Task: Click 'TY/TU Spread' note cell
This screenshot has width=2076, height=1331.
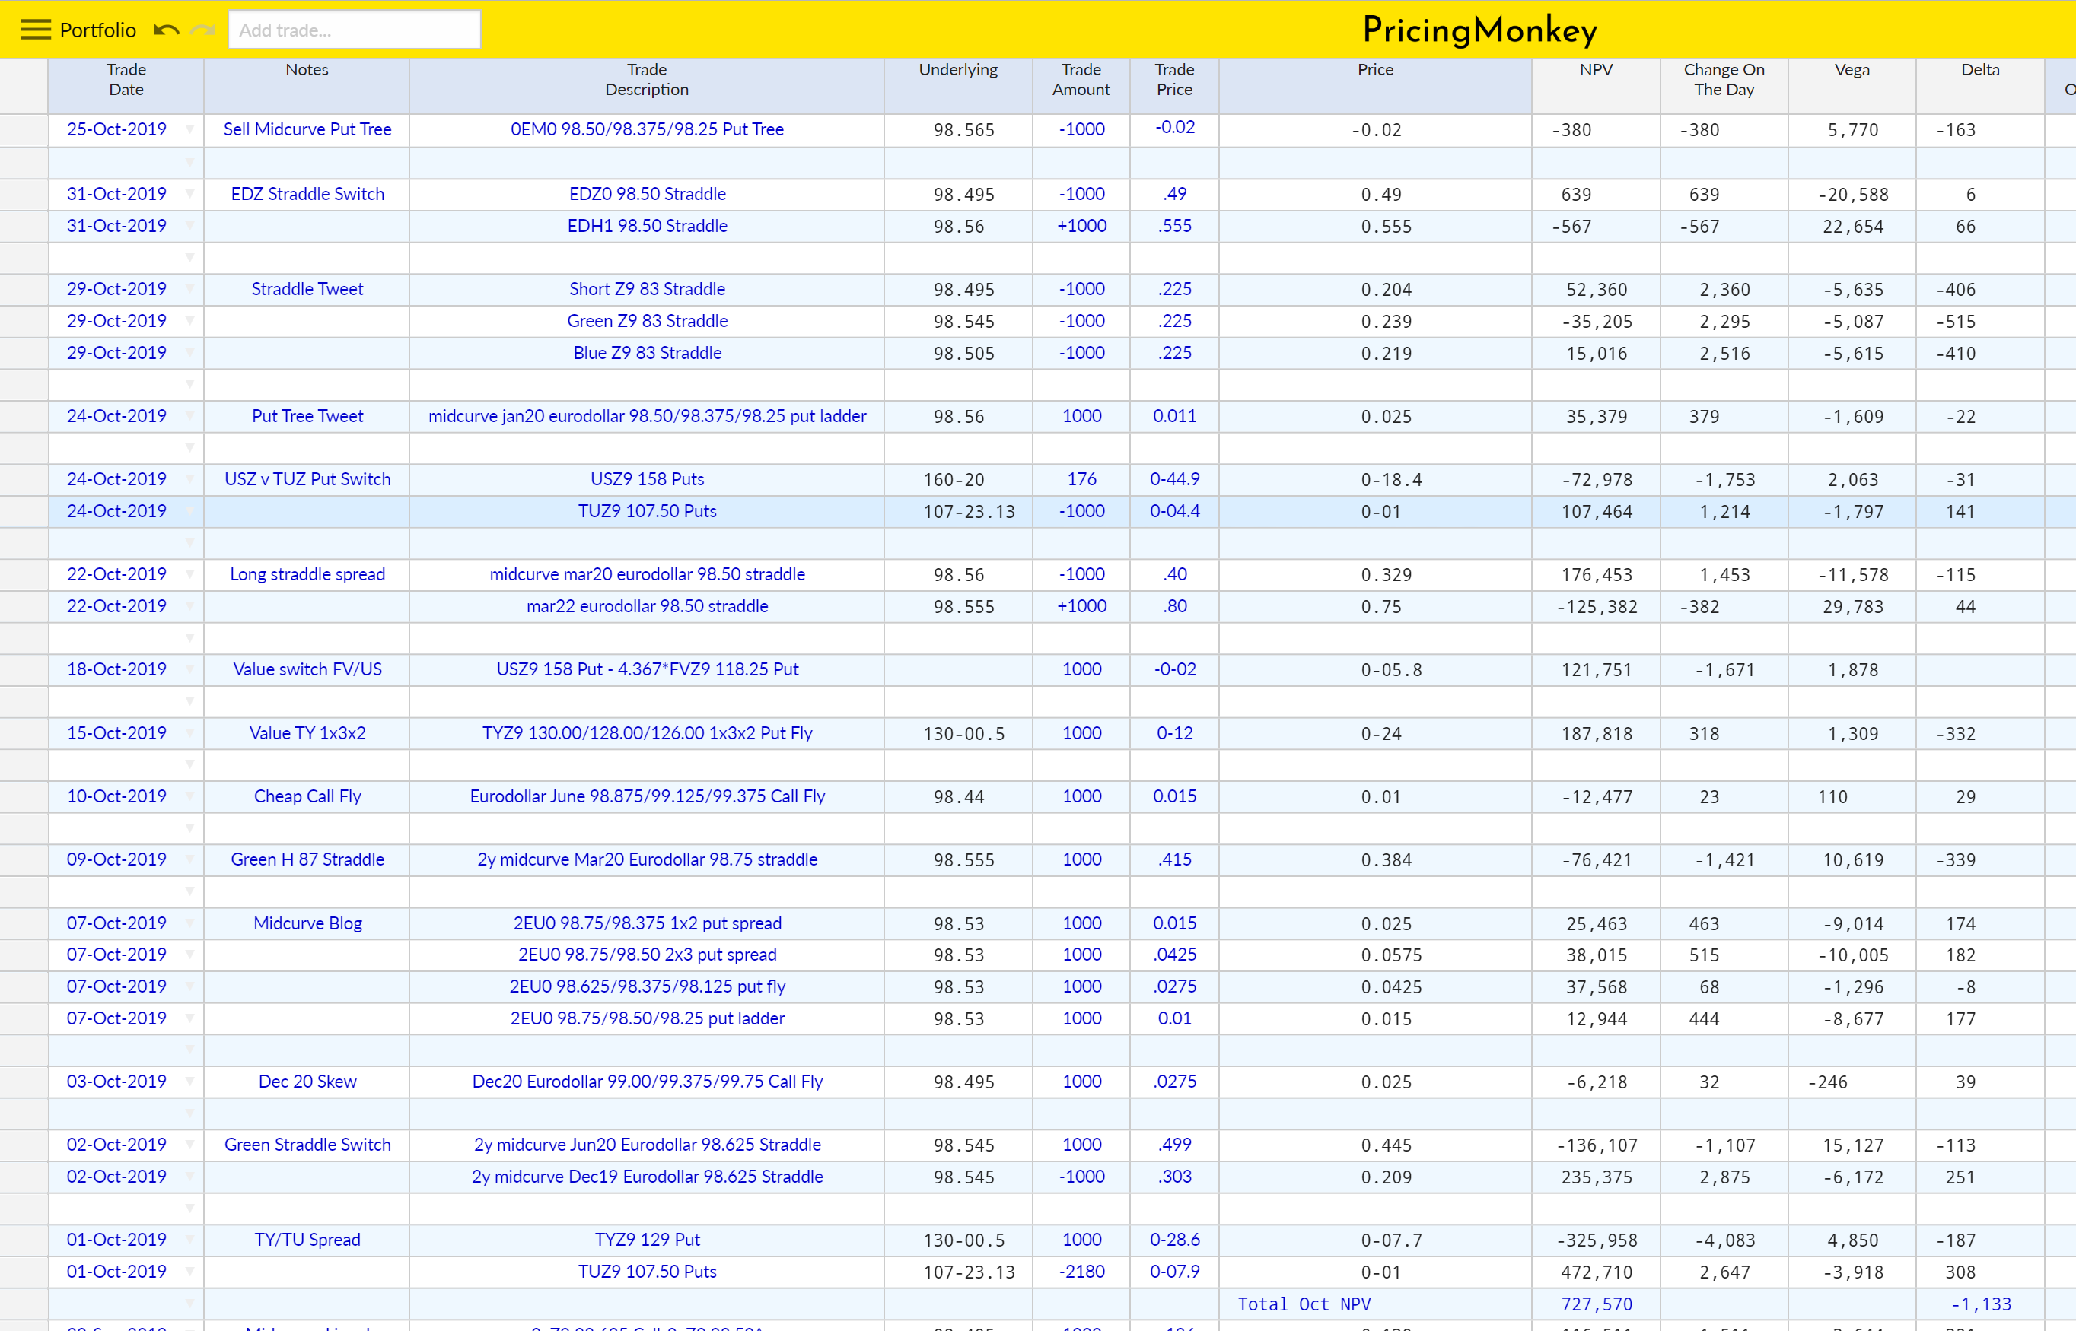Action: point(307,1240)
